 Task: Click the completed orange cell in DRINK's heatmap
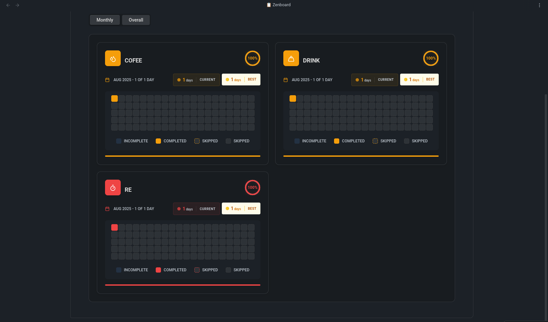pyautogui.click(x=292, y=98)
